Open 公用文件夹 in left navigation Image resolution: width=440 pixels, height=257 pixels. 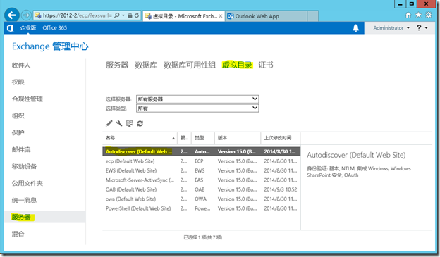[28, 183]
